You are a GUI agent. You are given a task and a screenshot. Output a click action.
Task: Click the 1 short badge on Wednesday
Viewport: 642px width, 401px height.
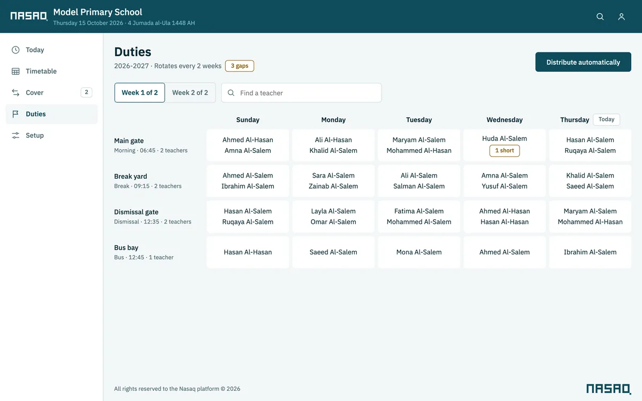505,151
